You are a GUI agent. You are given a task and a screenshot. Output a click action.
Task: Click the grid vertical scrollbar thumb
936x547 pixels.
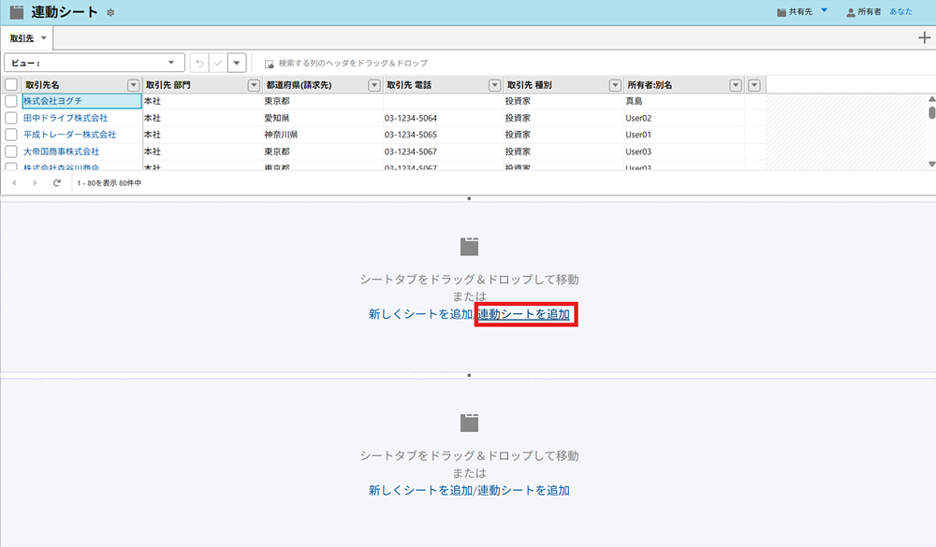(x=932, y=112)
